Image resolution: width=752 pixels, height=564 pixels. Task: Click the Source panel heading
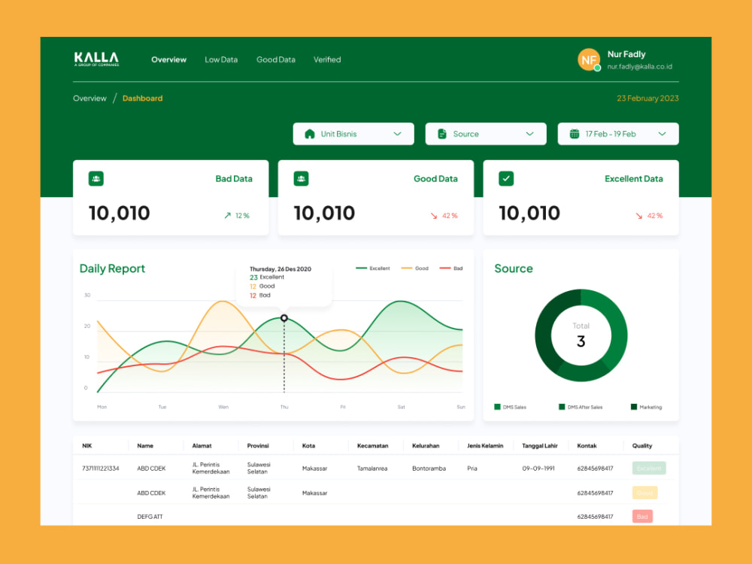point(513,268)
